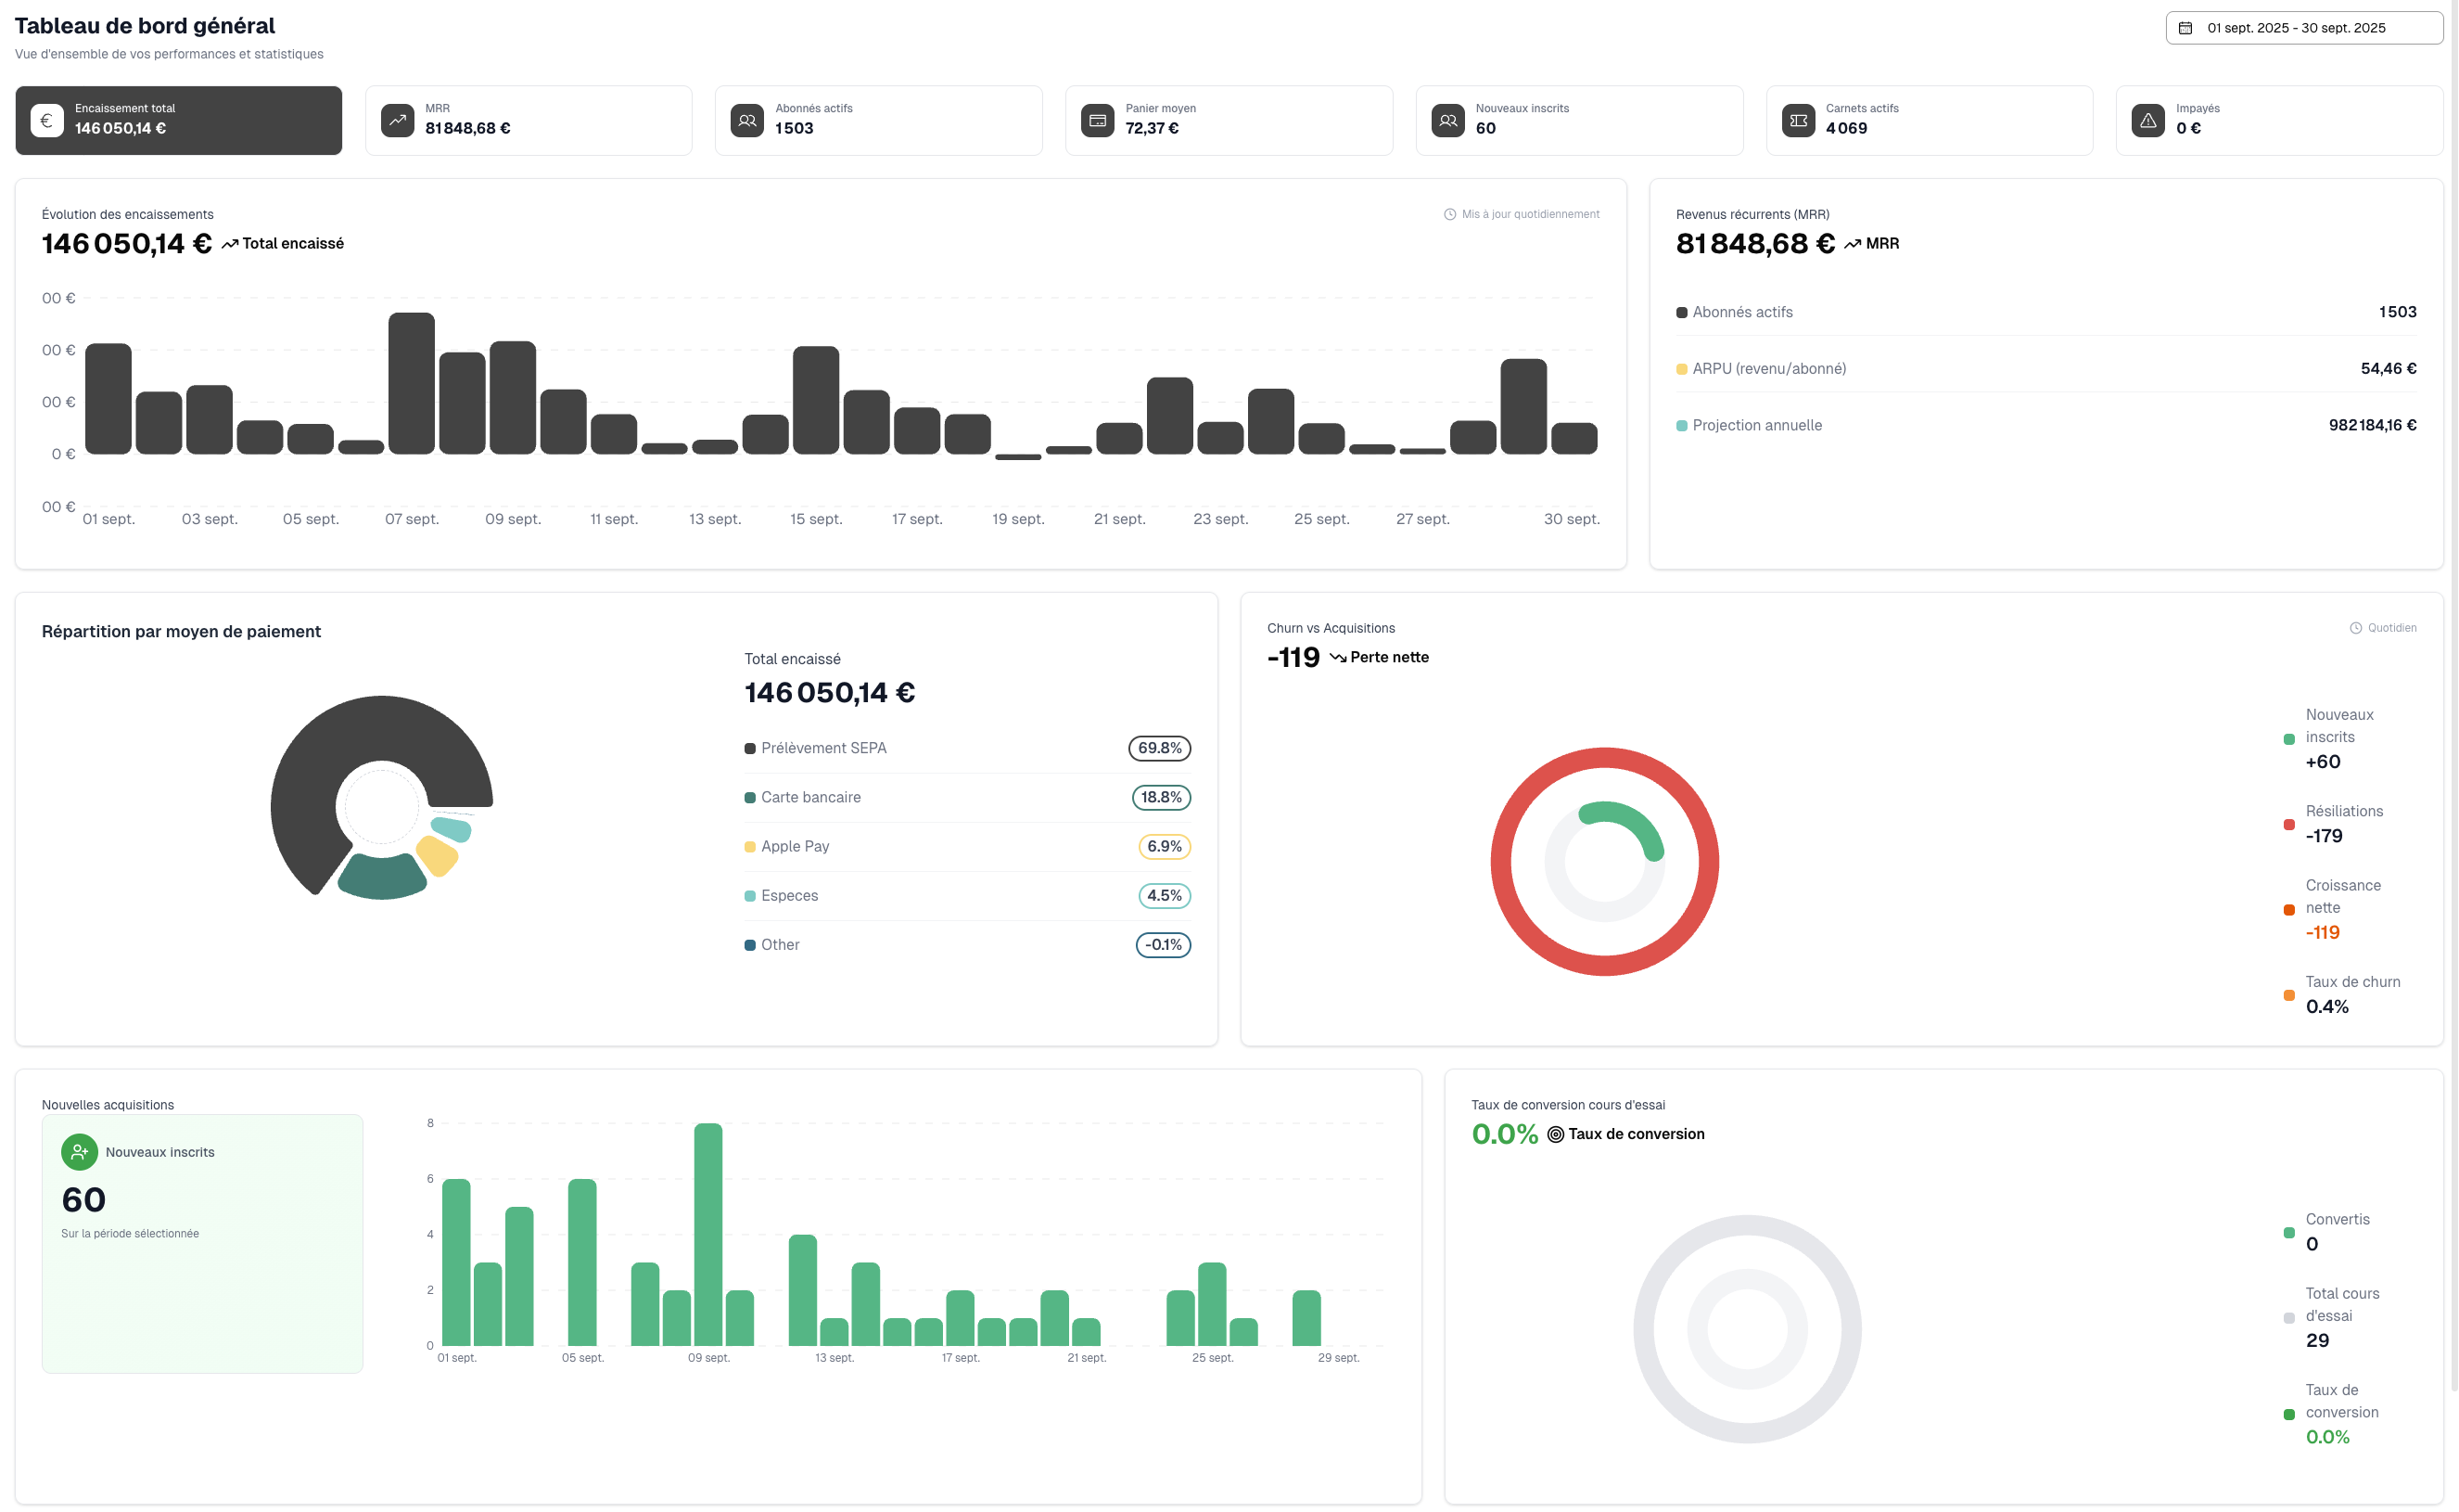Image resolution: width=2459 pixels, height=1512 pixels.
Task: Select the MRR KPI card
Action: click(529, 120)
